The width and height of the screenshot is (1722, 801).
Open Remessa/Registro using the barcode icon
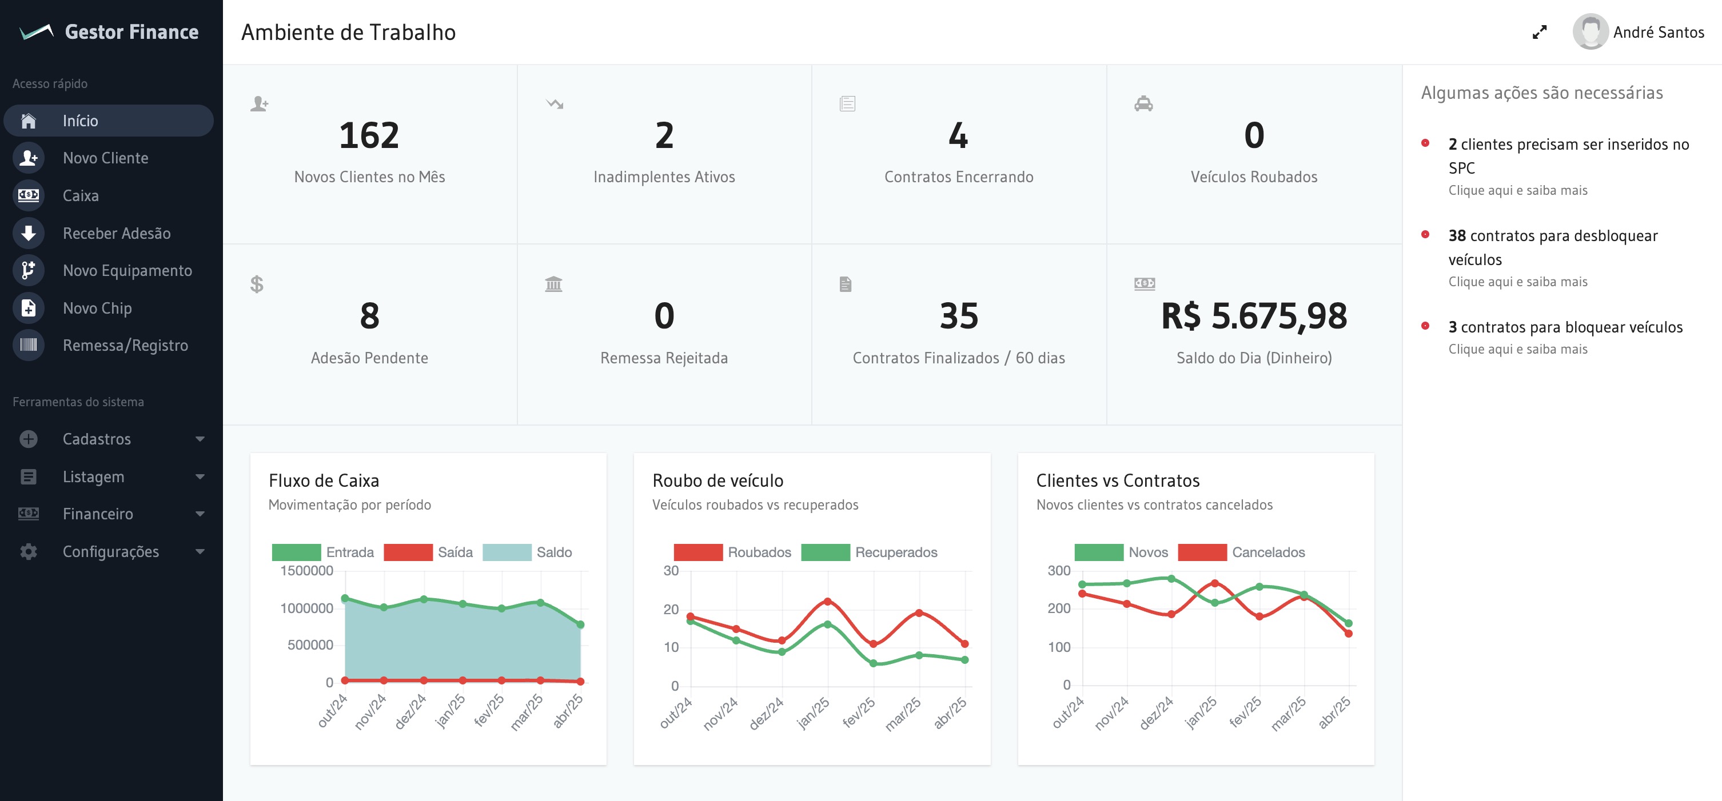click(x=28, y=346)
